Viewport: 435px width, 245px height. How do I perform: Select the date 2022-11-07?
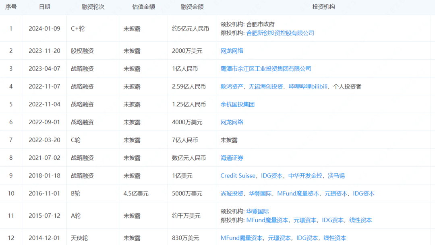click(44, 86)
